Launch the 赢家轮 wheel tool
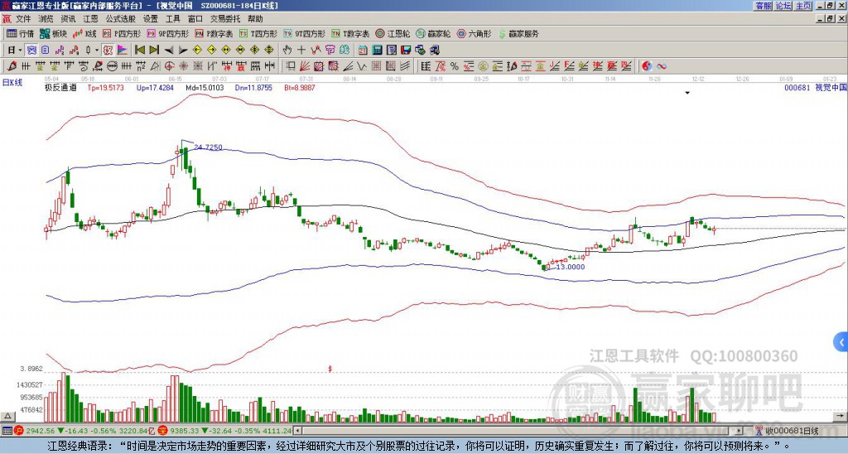 coord(433,33)
